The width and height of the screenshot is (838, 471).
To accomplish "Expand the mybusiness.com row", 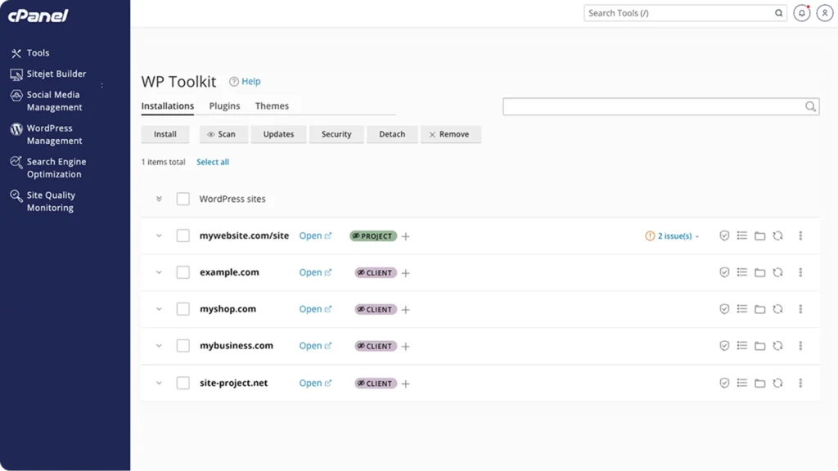I will [x=159, y=346].
